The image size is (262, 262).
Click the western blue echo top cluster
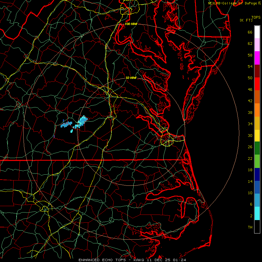coord(66,125)
